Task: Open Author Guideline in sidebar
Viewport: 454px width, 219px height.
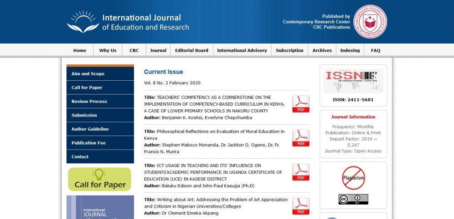Action: [100, 129]
